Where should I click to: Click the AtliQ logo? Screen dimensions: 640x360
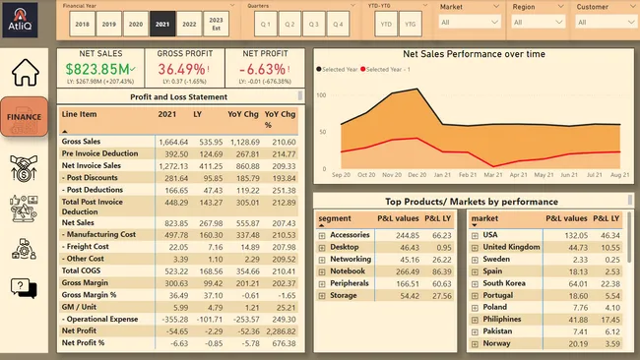(x=20, y=20)
